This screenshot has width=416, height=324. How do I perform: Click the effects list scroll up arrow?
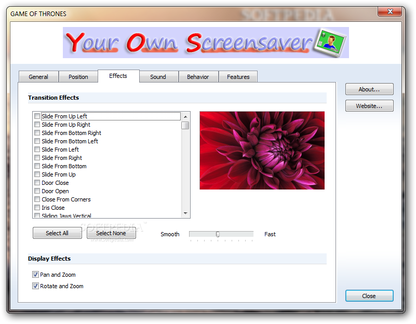pos(185,117)
